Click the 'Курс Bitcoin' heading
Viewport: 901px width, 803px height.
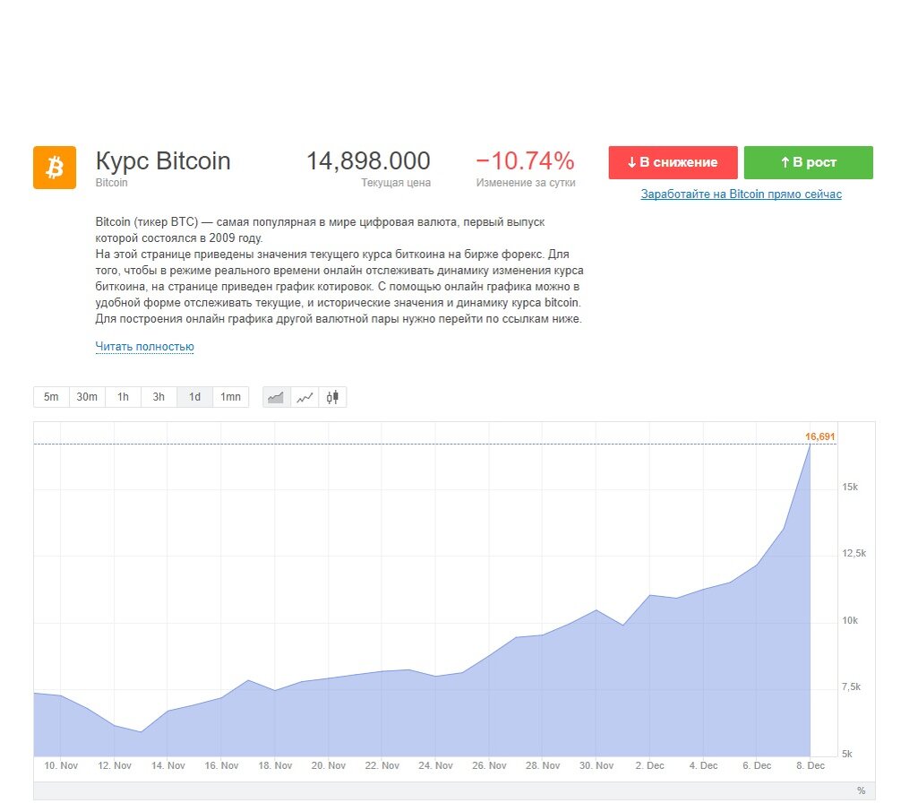163,161
